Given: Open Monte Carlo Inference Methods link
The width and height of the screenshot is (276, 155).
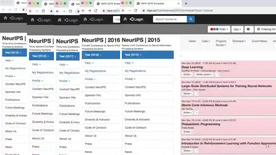Looking at the screenshot, I should pos(204,105).
